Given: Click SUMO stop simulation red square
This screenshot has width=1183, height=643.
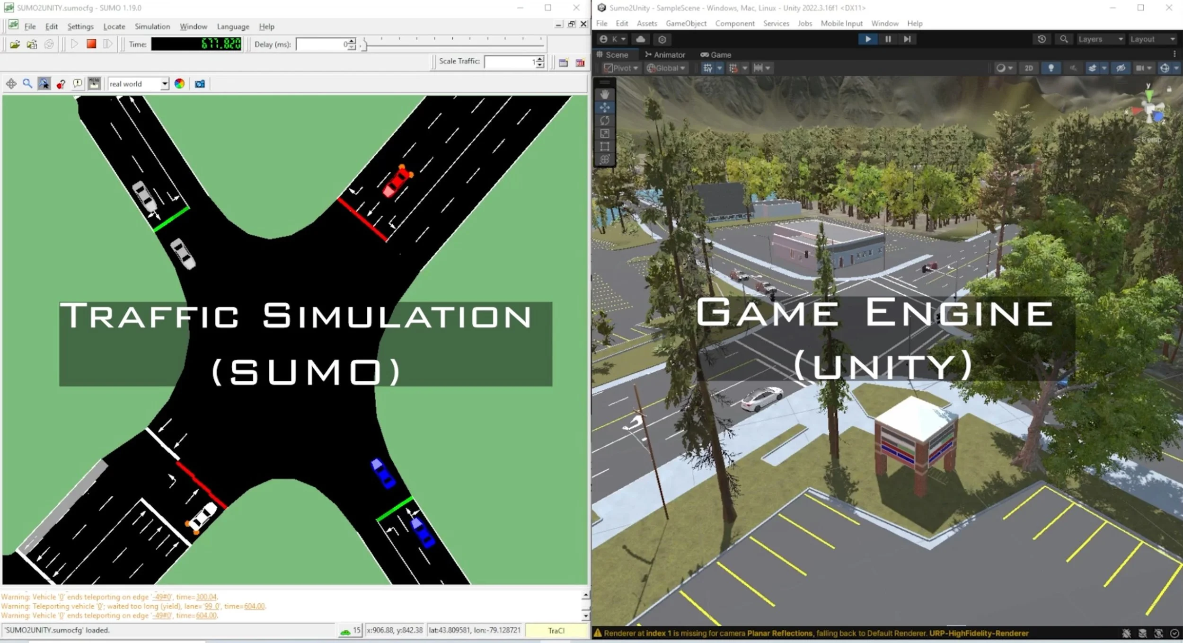Looking at the screenshot, I should [91, 44].
